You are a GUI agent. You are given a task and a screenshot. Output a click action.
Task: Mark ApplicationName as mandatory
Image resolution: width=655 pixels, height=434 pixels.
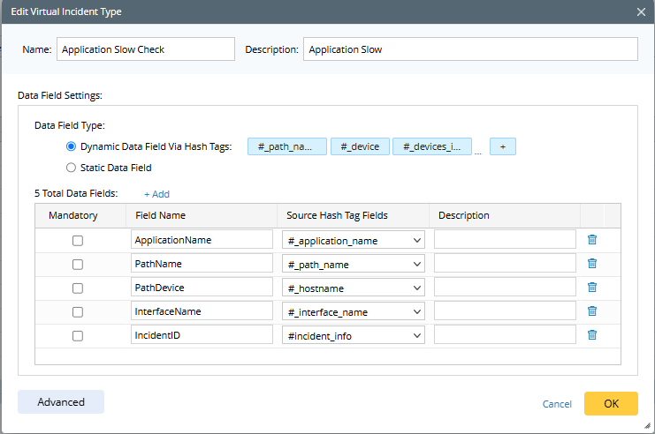click(x=78, y=240)
